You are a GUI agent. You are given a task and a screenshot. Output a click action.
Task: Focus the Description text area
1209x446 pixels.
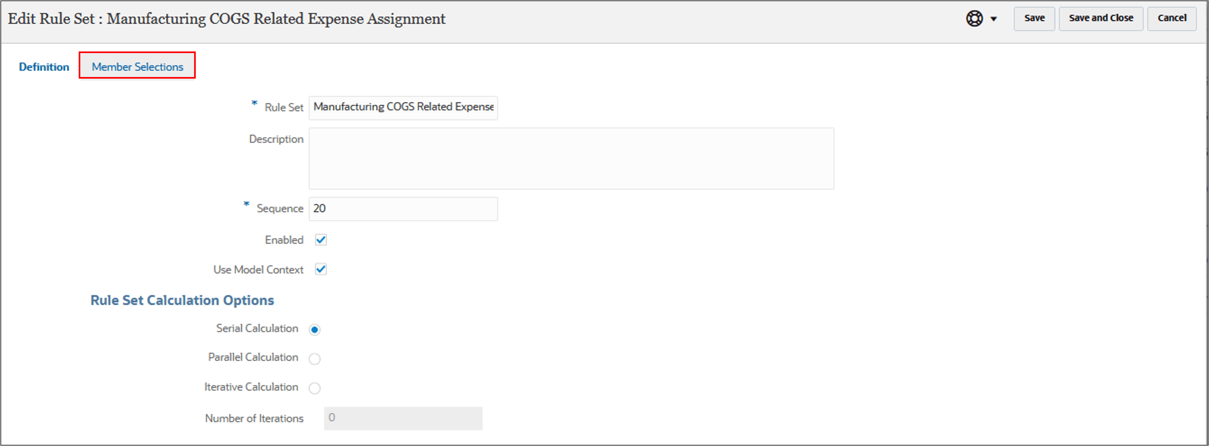coord(571,159)
